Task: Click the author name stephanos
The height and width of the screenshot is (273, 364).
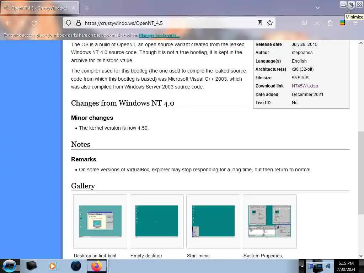Action: point(302,53)
